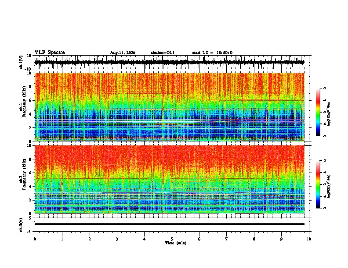Click inside the ch.1 spectrogram panel
The width and height of the screenshot is (348, 268).
click(169, 107)
